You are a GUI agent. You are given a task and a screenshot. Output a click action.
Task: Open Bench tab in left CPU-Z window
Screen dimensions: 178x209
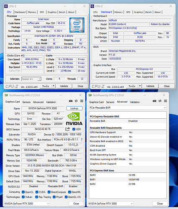62,12
